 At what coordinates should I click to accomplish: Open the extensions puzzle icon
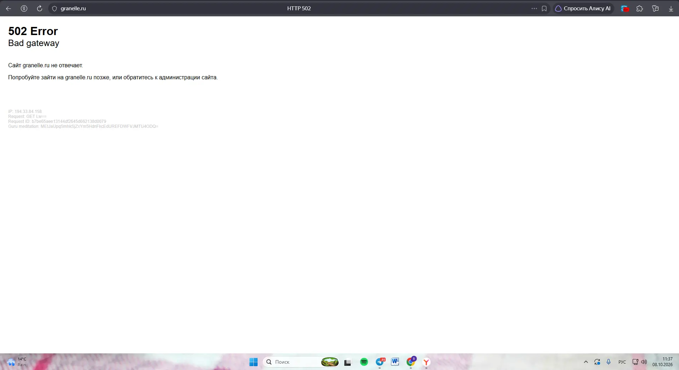[640, 8]
